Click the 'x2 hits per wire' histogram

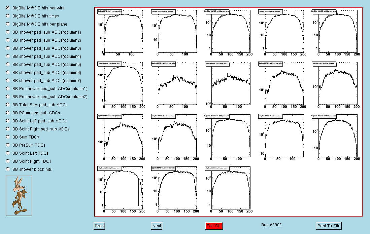284,83
